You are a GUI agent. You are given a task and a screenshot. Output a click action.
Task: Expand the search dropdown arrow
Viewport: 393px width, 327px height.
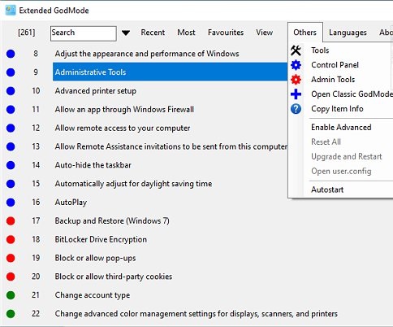click(126, 33)
